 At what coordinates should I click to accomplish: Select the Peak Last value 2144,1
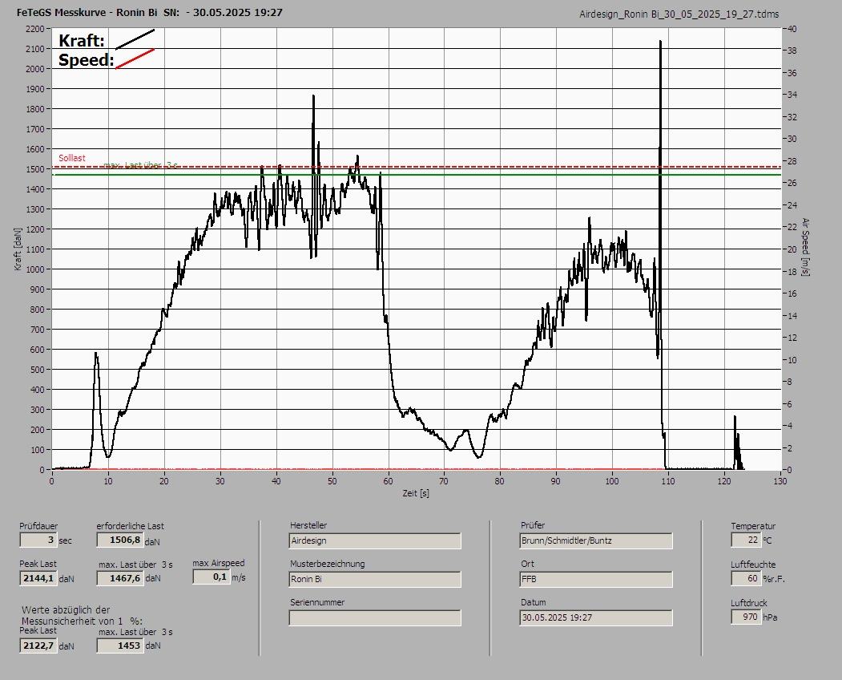[38, 578]
